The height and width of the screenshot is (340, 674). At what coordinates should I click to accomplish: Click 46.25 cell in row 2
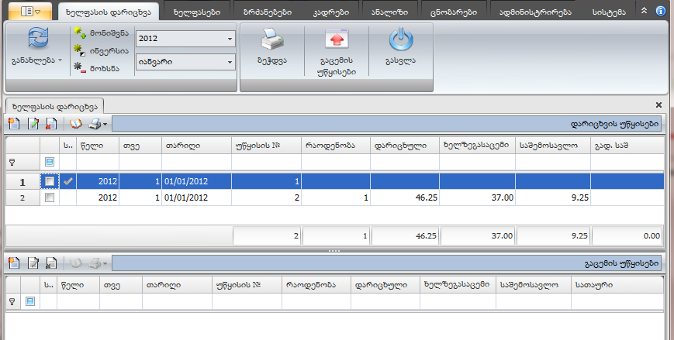(x=405, y=197)
